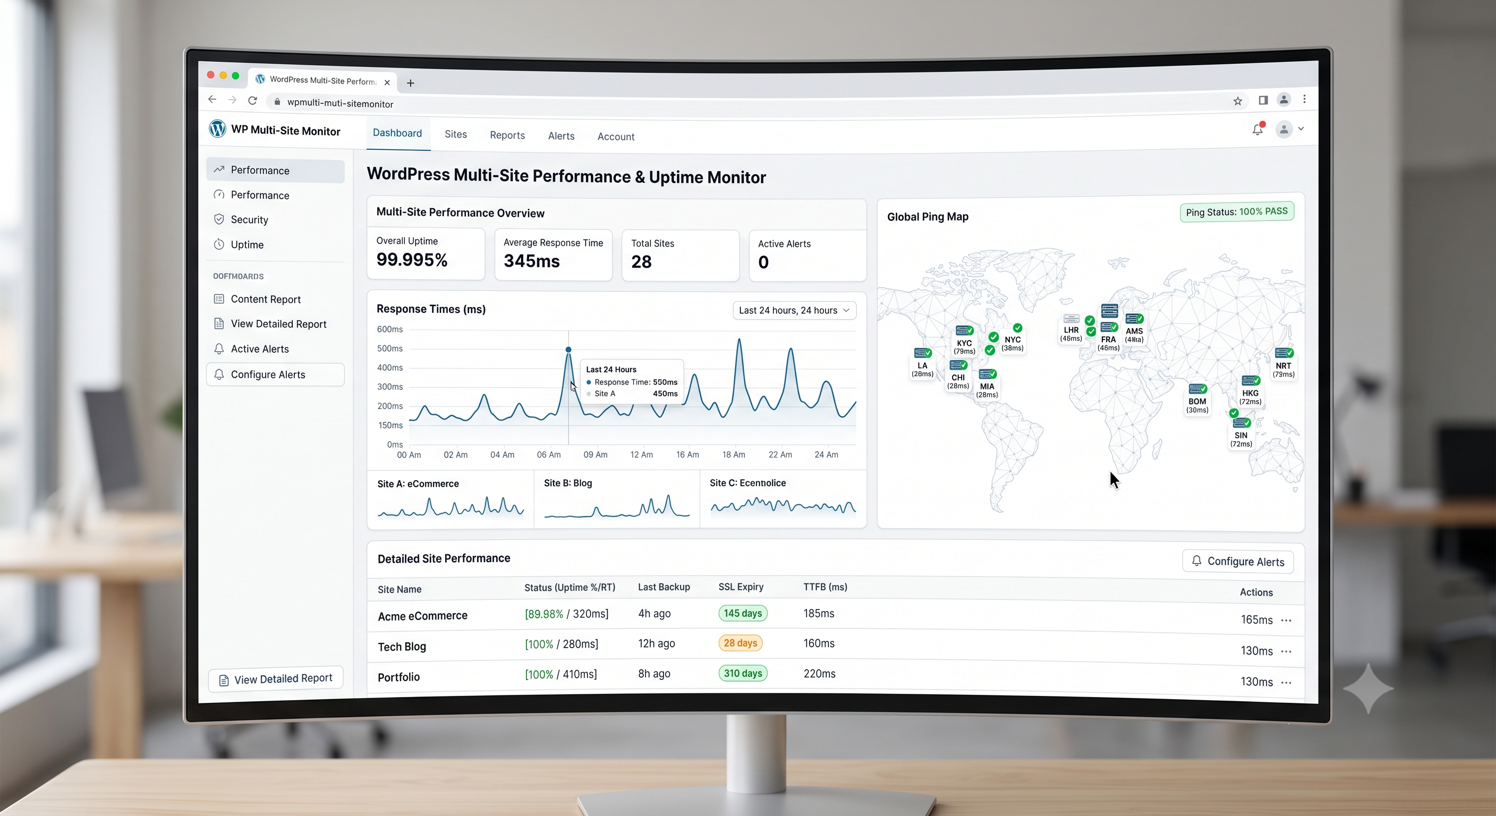
Task: Go to the Reports tab
Action: click(507, 135)
